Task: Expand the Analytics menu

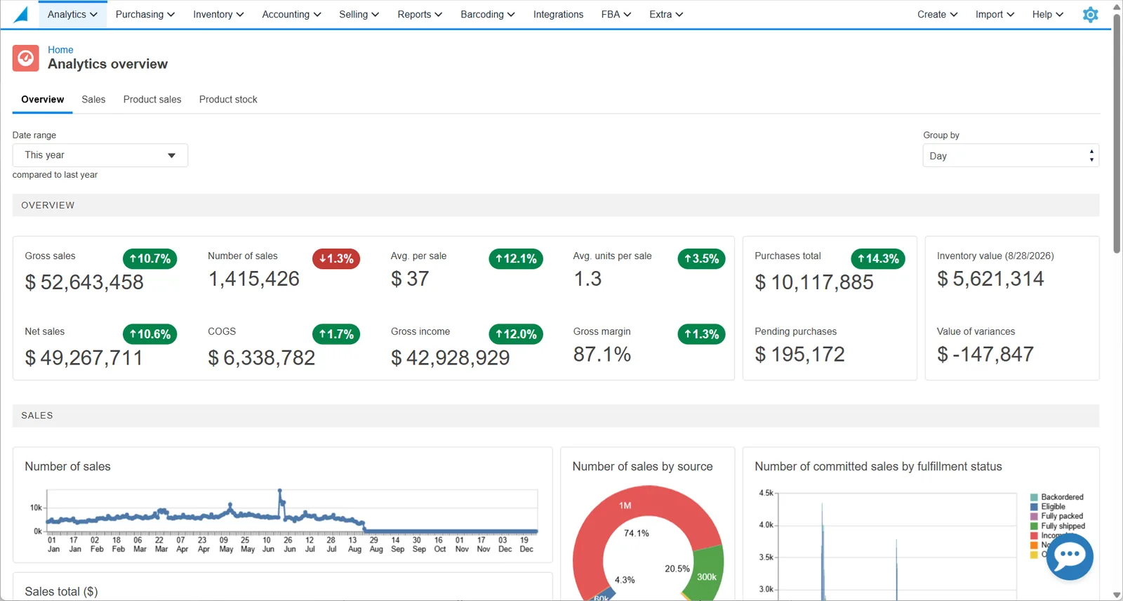Action: click(72, 15)
